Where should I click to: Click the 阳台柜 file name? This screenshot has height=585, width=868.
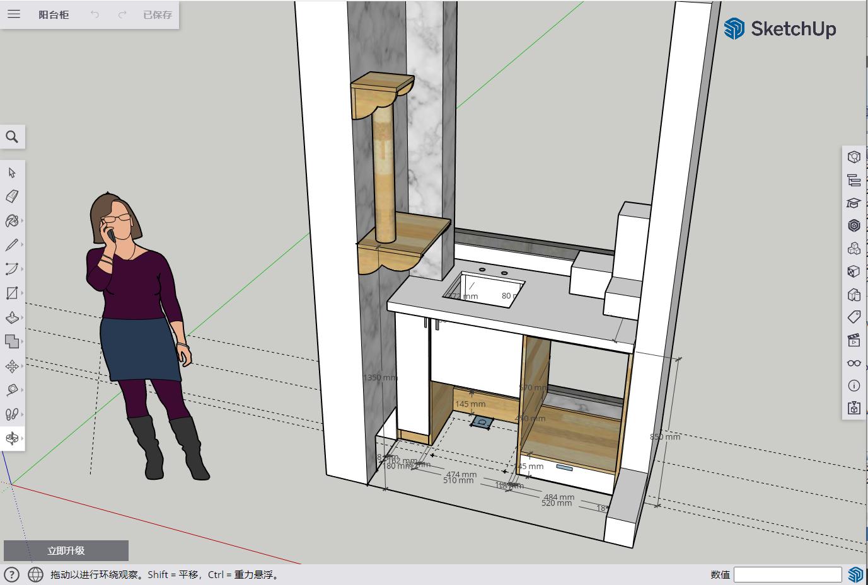tap(54, 14)
